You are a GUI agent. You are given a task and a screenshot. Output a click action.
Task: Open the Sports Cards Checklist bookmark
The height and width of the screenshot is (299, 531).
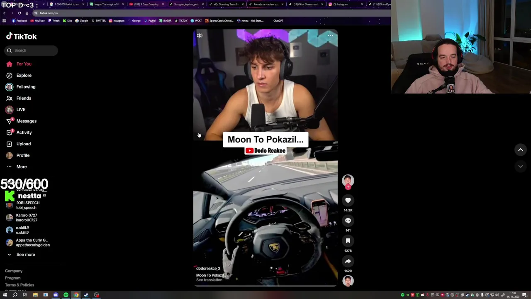(x=219, y=21)
